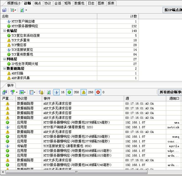This screenshot has width=182, height=176.
Task: Click the event list columns icon
Action: 31,92
